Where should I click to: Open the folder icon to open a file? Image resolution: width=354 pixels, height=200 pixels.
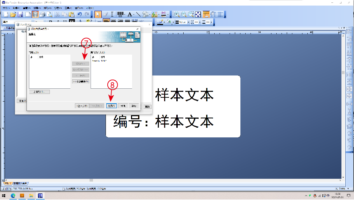(13, 14)
